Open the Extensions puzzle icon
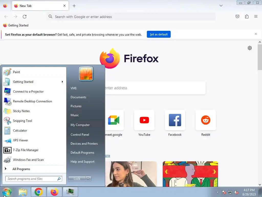262x197 pixels. click(x=247, y=16)
